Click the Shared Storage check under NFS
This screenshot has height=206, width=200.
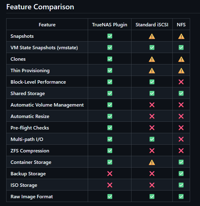point(181,94)
